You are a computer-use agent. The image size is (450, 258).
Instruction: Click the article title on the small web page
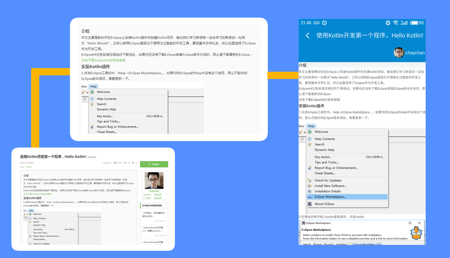[53, 157]
